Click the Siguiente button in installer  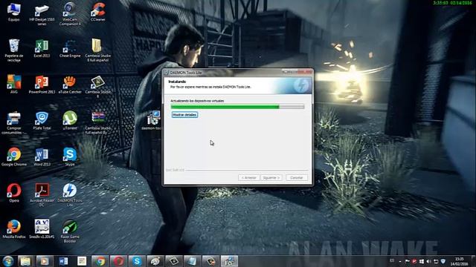(x=271, y=178)
